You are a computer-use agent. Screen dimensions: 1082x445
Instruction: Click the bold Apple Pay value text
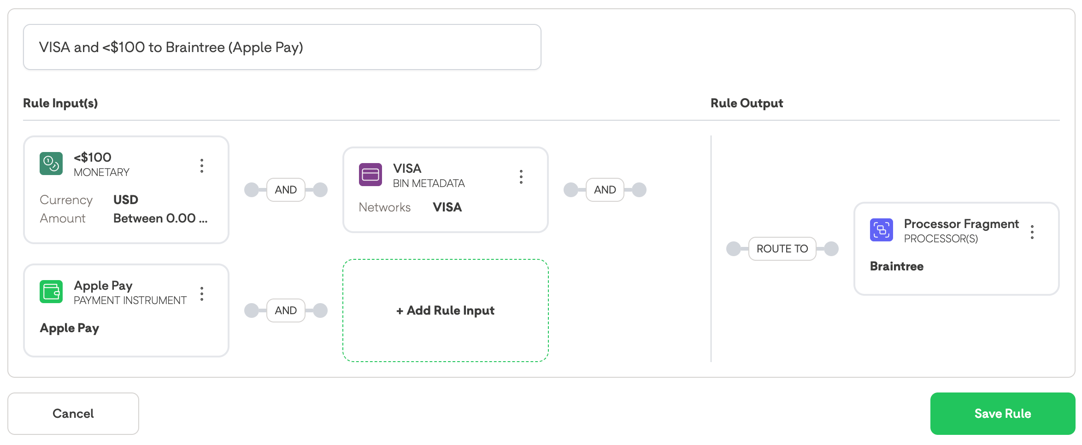pos(70,328)
